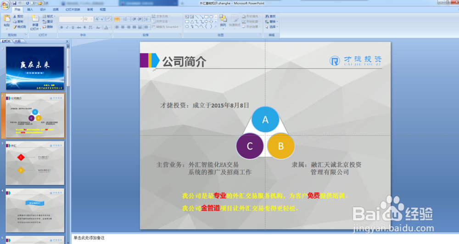
Task: Click the Redo icon in Quick Access
Action: click(x=27, y=3)
